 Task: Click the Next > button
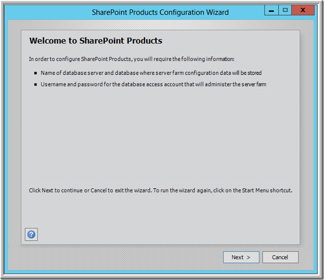[x=241, y=257]
